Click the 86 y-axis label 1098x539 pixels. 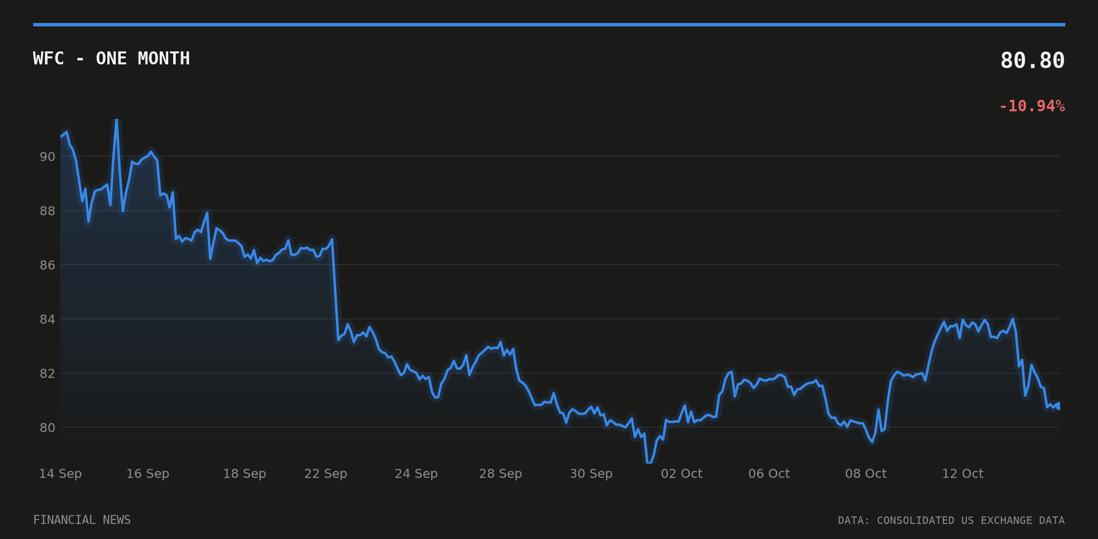(x=47, y=265)
